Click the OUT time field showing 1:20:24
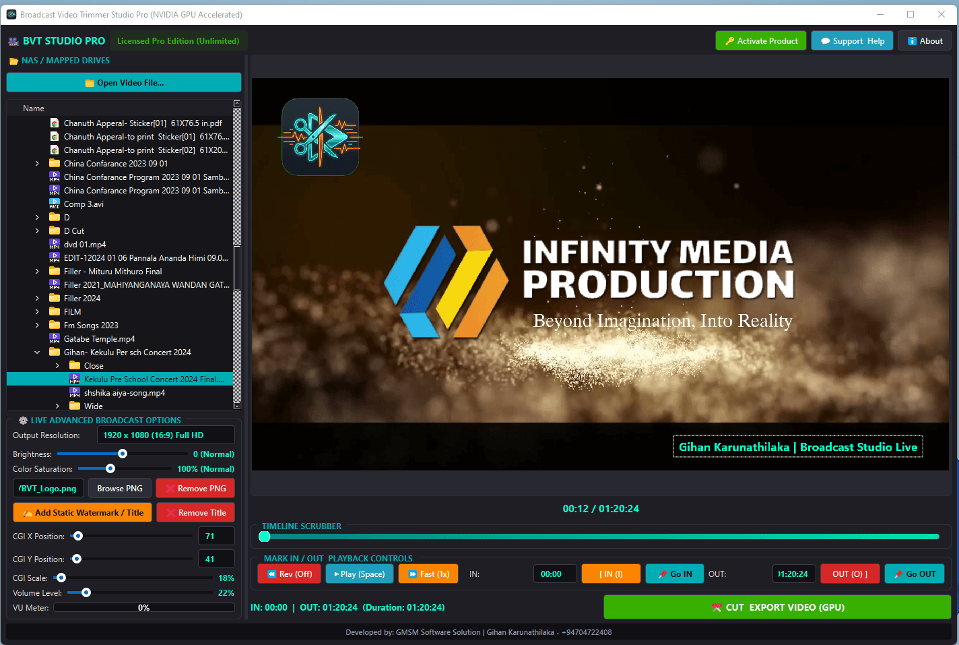 [795, 574]
